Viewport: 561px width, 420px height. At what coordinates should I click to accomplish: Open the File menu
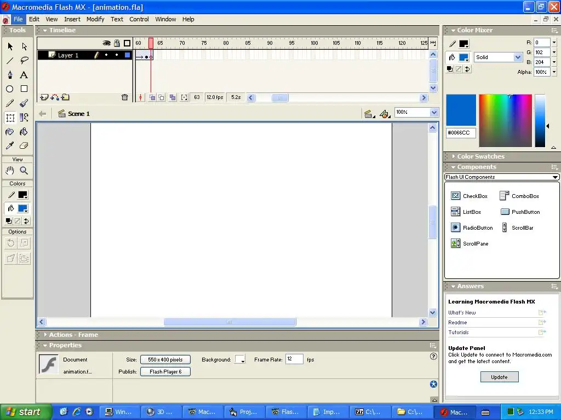pyautogui.click(x=18, y=19)
